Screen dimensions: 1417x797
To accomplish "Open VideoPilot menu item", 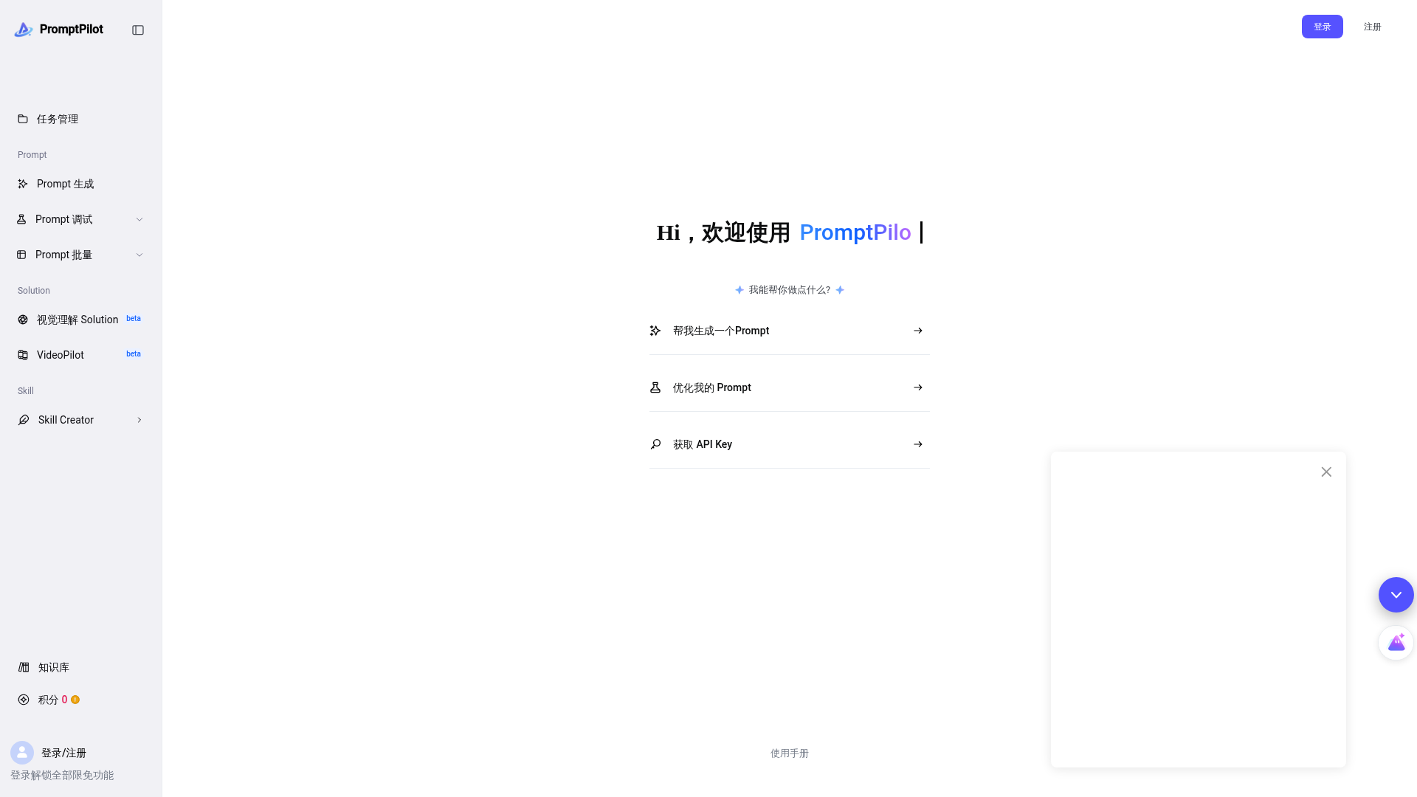I will (x=81, y=355).
